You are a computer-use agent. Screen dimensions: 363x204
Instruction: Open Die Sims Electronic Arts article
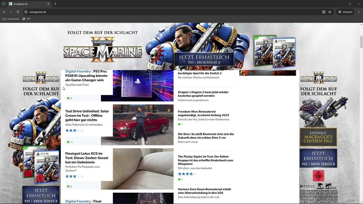pyautogui.click(x=206, y=136)
